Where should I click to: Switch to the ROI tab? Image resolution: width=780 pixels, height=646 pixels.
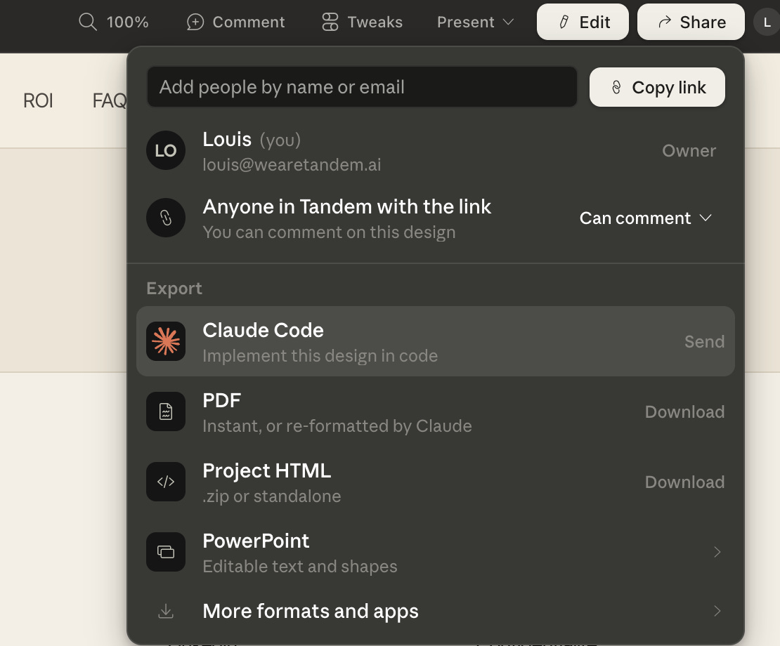38,101
